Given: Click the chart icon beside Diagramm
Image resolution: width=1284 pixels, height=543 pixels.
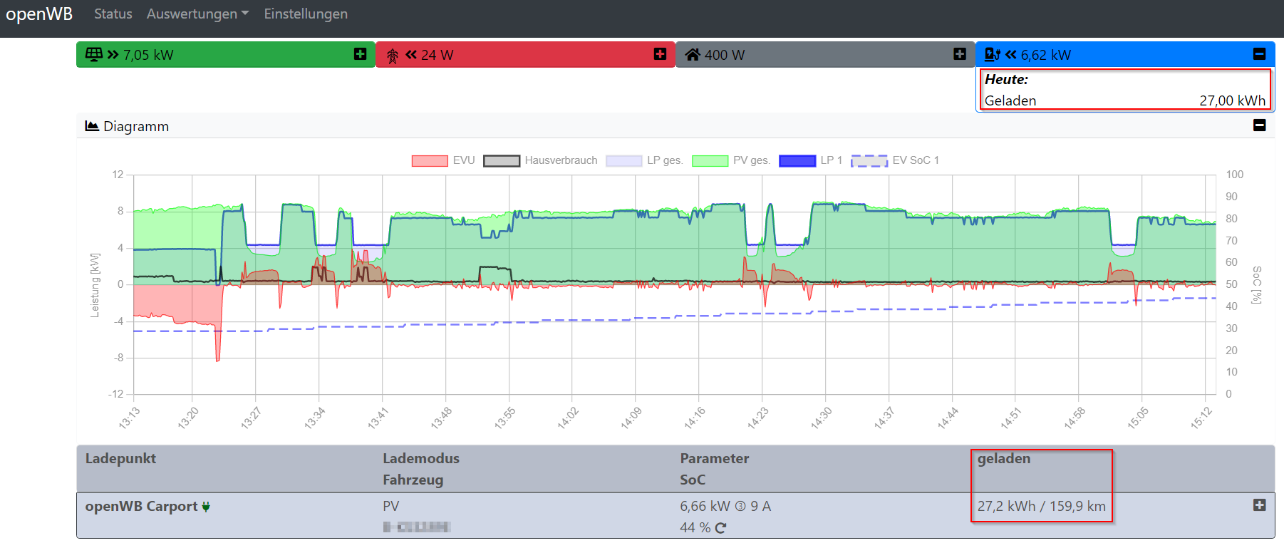Looking at the screenshot, I should (x=92, y=126).
